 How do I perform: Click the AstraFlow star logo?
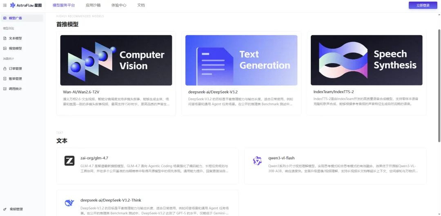pyautogui.click(x=13, y=5)
